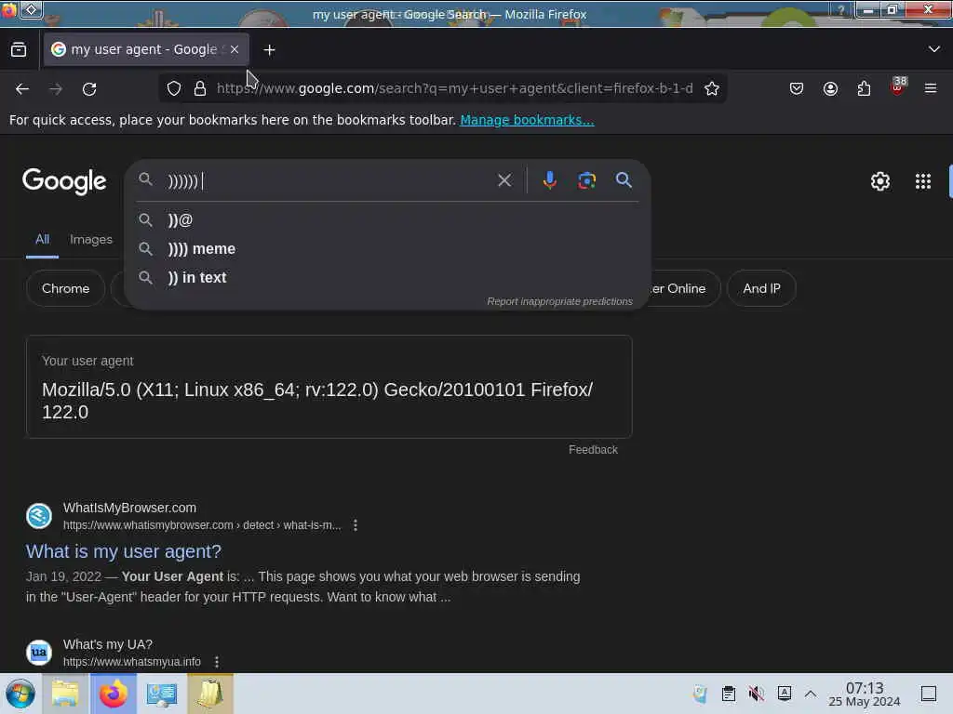
Task: Search by image with Google Lens
Action: pyautogui.click(x=586, y=180)
